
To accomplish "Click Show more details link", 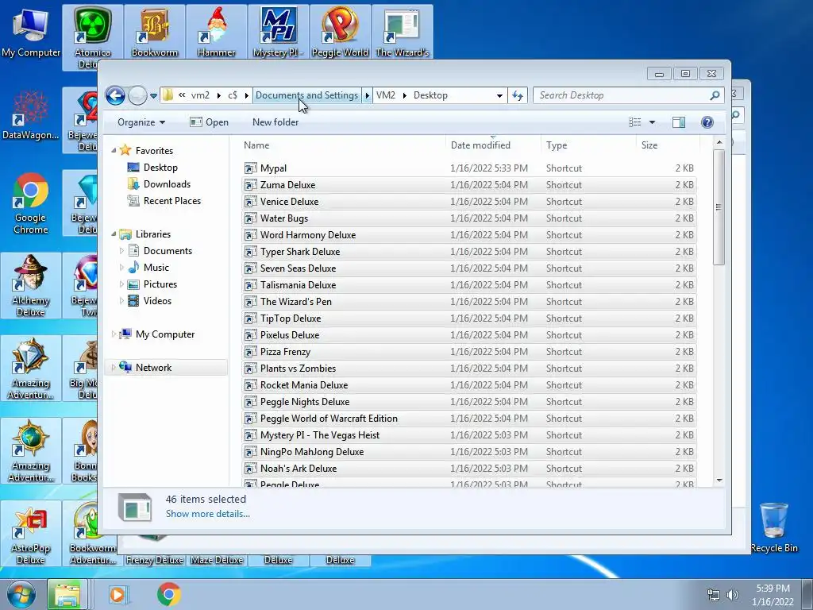I will point(207,514).
